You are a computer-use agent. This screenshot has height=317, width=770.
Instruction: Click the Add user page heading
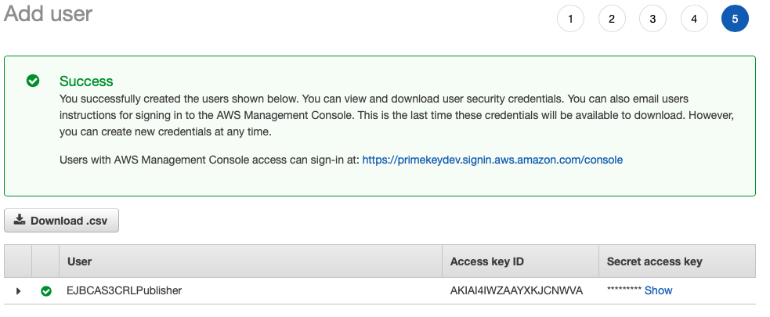click(x=49, y=14)
